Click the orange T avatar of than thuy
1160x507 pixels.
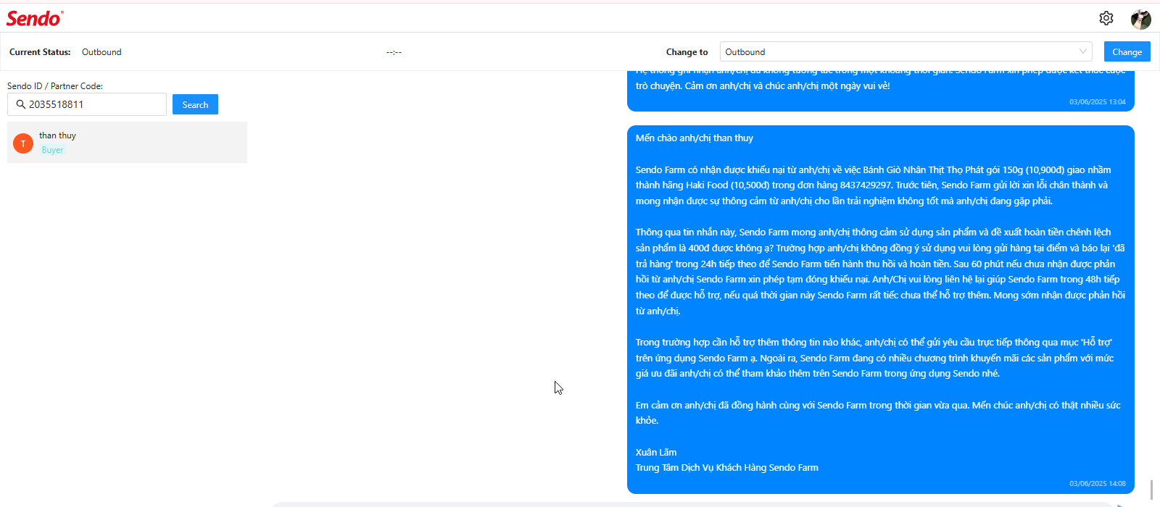click(23, 143)
